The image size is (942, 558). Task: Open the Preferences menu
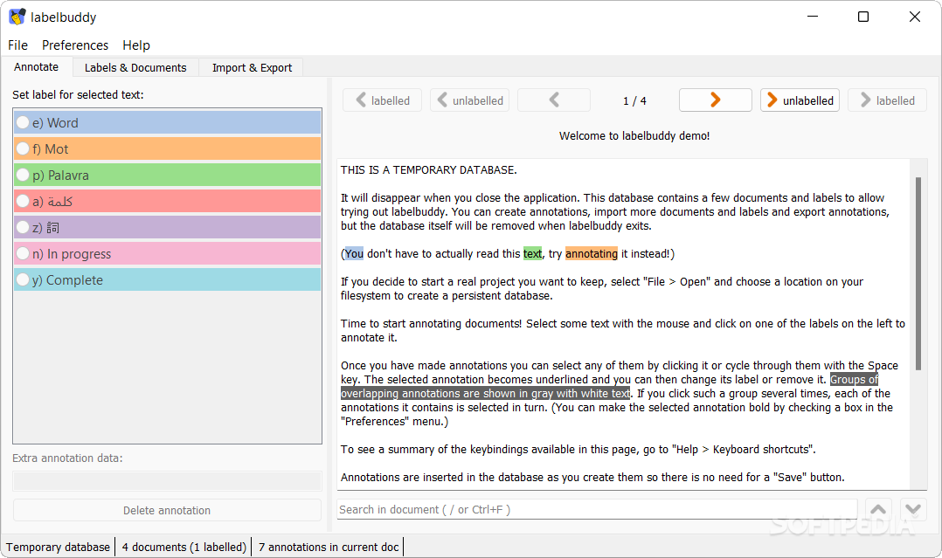[x=75, y=45]
